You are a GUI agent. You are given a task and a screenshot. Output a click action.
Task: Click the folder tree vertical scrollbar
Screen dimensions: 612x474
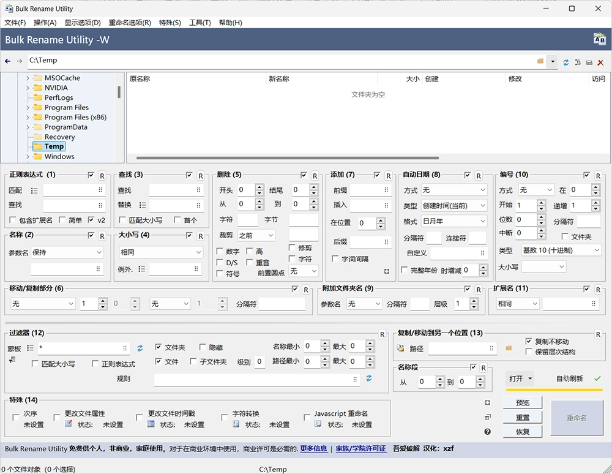tap(119, 92)
